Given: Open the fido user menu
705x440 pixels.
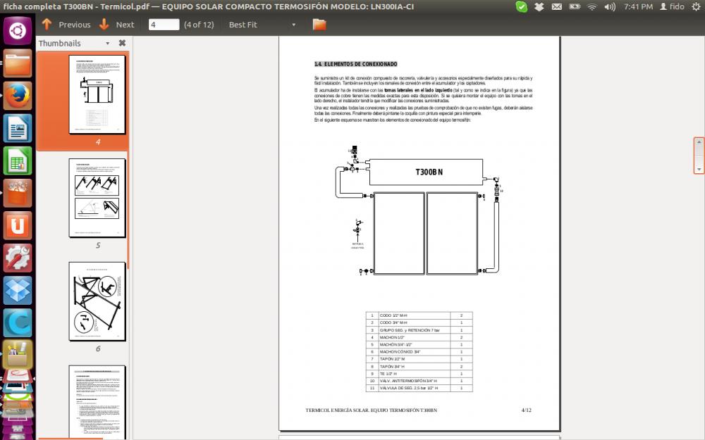Looking at the screenshot, I should click(x=672, y=7).
